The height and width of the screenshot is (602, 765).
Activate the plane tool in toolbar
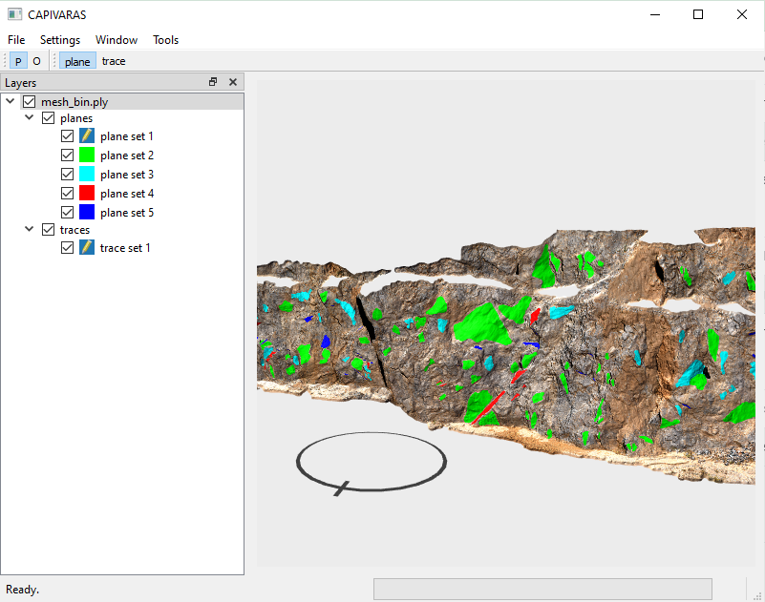[x=77, y=61]
